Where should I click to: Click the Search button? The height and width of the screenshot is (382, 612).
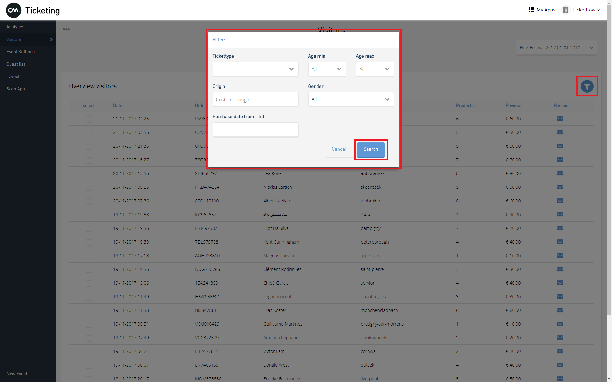tap(371, 150)
